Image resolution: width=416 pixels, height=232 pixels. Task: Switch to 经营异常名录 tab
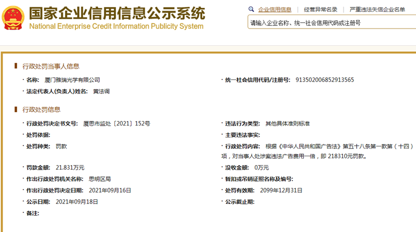320,9
